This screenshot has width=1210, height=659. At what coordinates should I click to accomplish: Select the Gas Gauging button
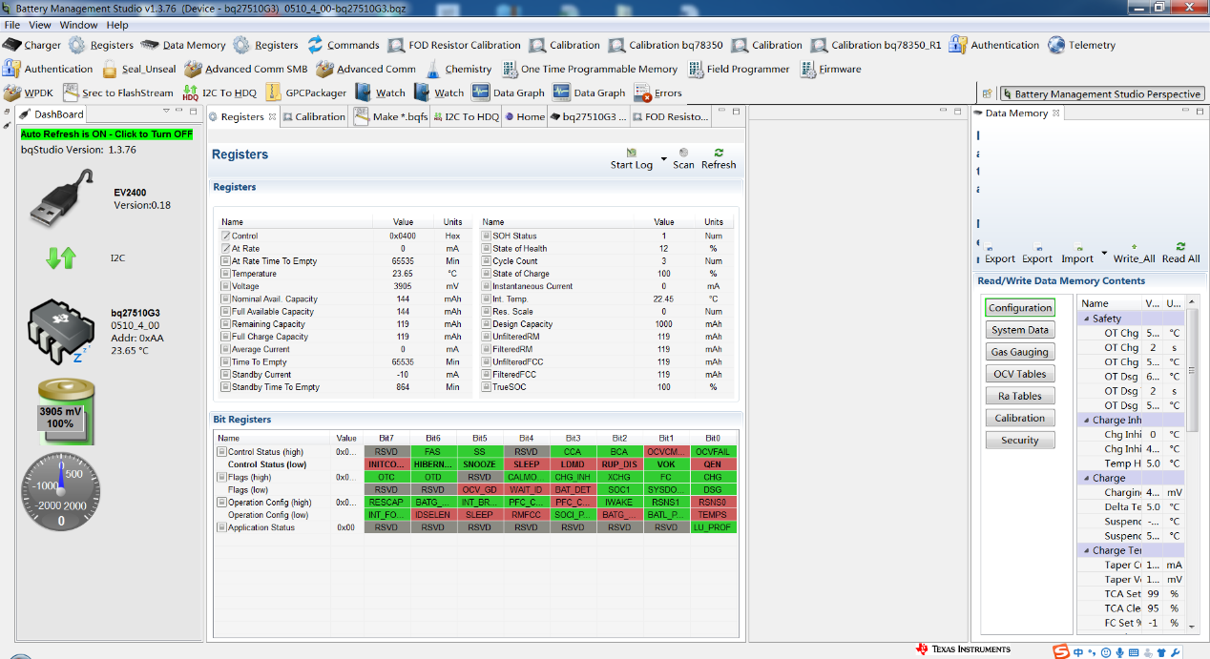1020,352
